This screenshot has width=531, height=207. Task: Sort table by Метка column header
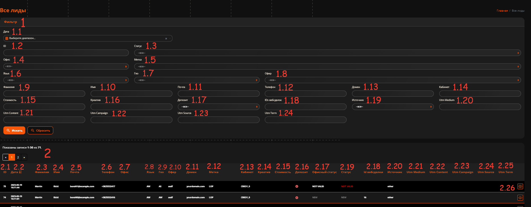pyautogui.click(x=214, y=172)
